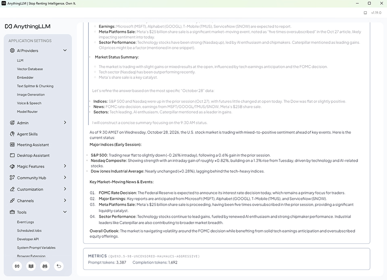
Task: Click the METRICS heading text
Action: point(98,256)
